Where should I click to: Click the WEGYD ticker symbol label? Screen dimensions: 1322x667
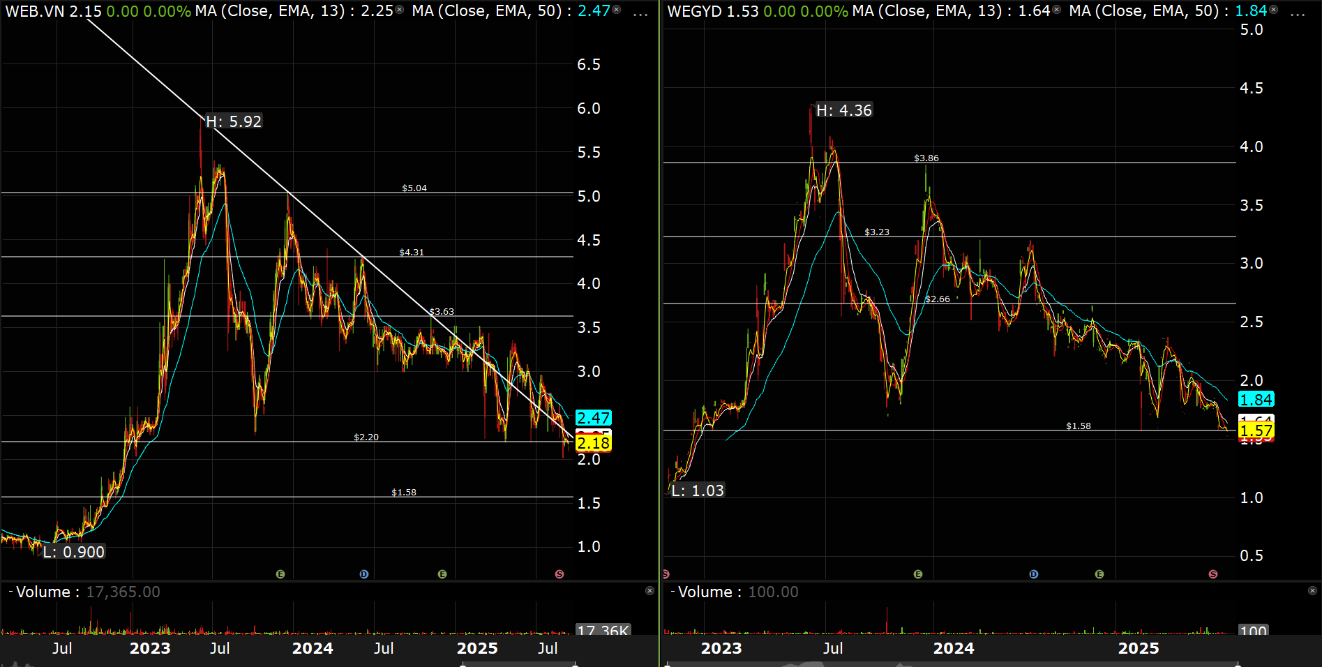[694, 11]
